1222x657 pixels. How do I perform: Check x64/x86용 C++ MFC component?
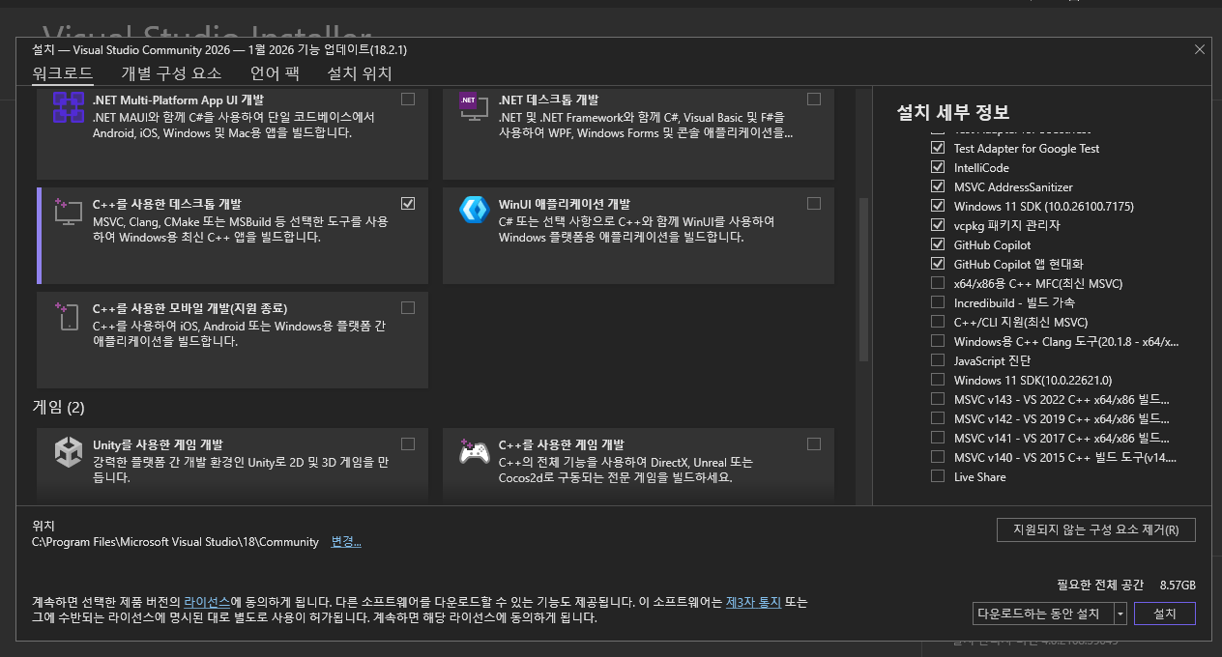pos(938,283)
